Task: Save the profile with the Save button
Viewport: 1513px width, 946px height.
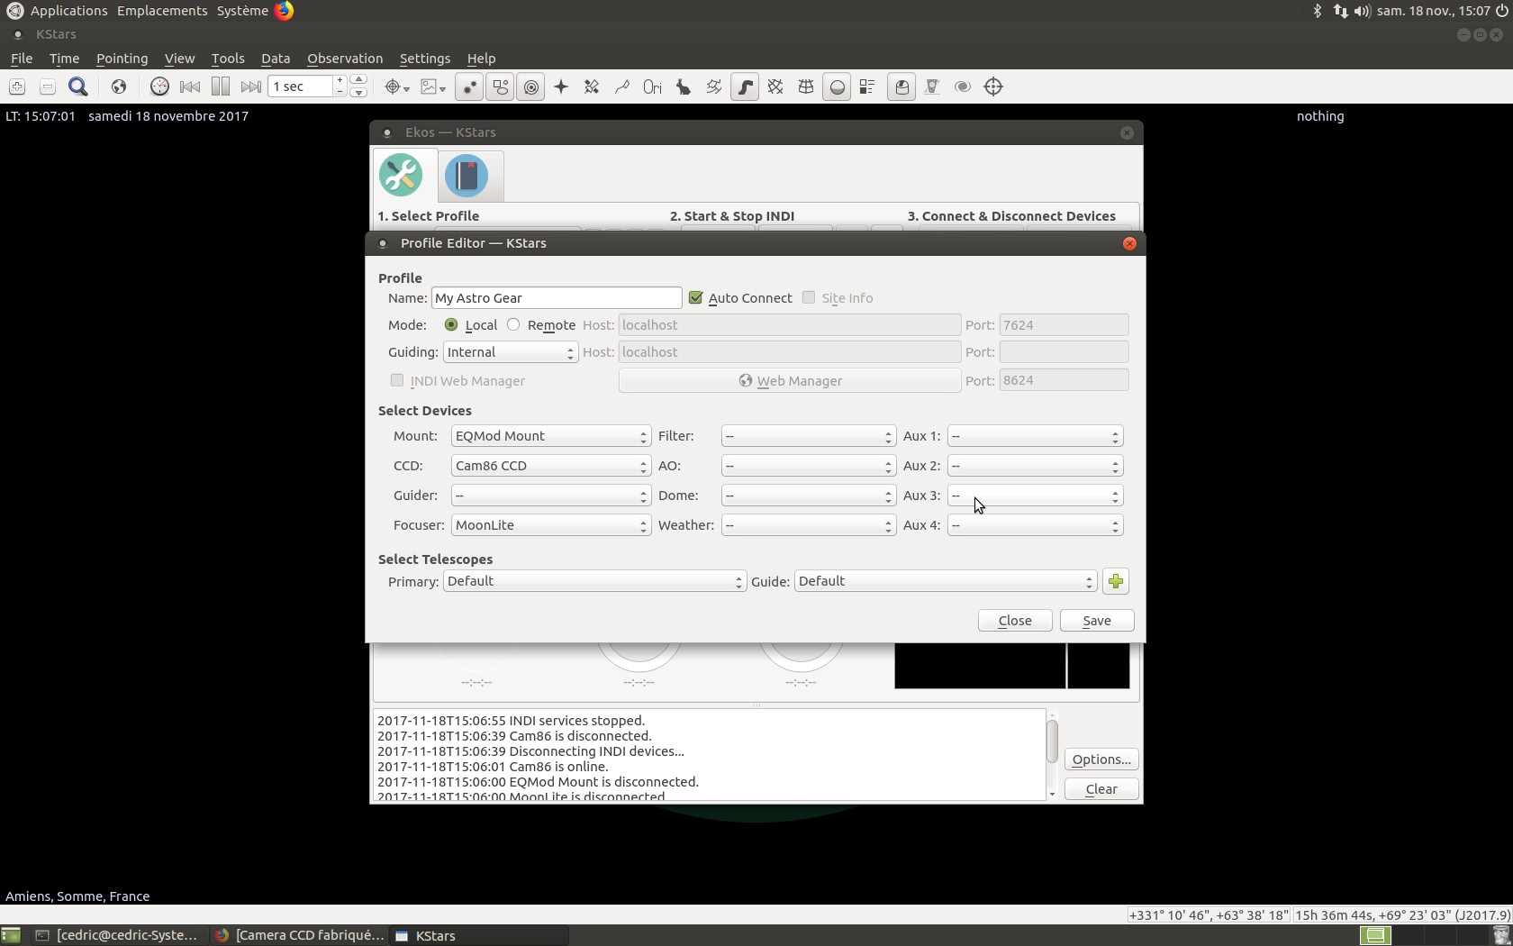Action: point(1097,621)
